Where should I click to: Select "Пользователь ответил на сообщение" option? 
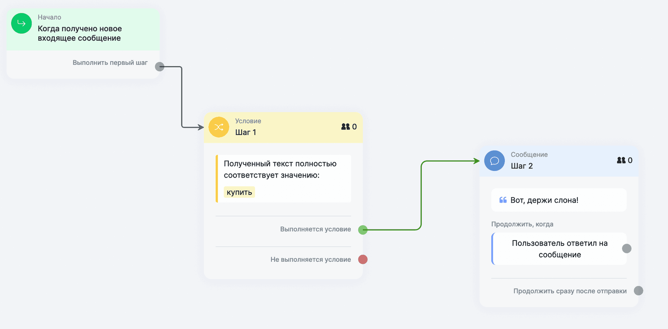coord(559,249)
